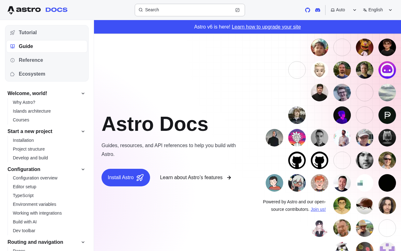Click the Rick avatar contributor thumbnail
The height and width of the screenshot is (251, 401).
tap(297, 138)
